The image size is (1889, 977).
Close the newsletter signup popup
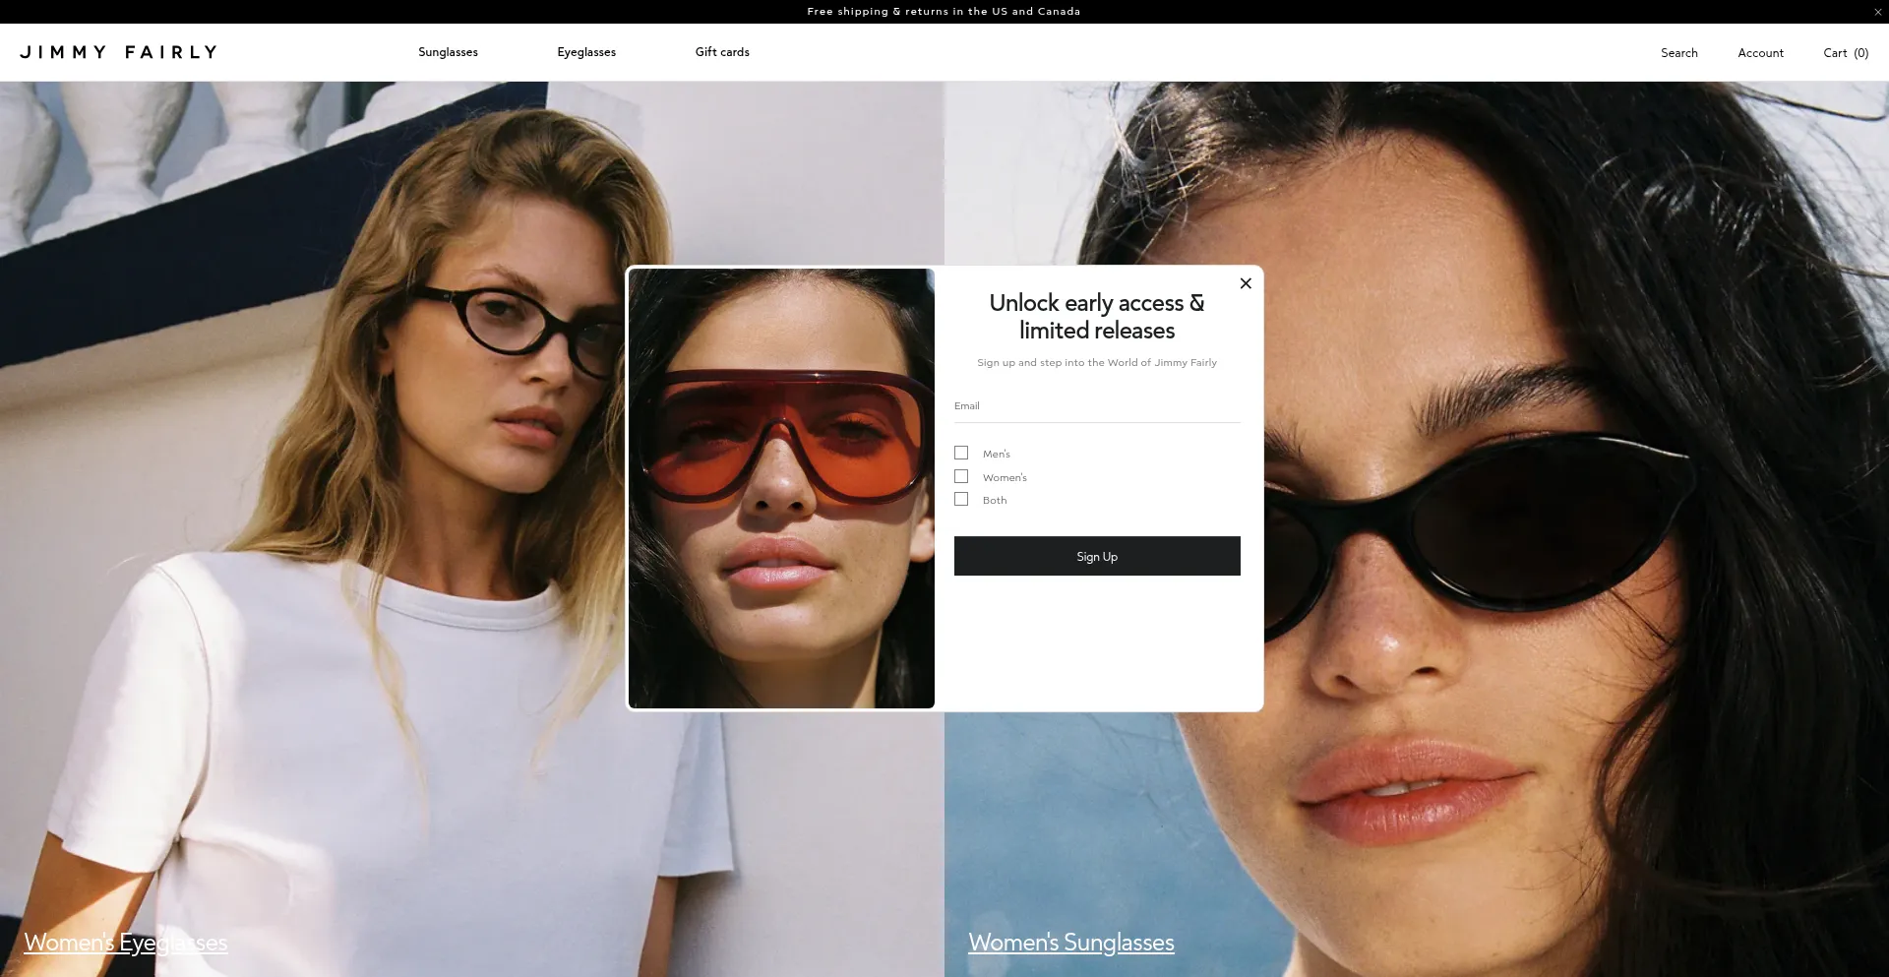(1246, 283)
